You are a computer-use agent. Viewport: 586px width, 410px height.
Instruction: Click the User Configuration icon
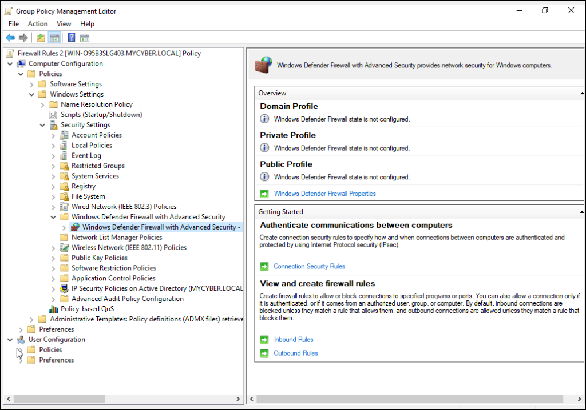pos(21,340)
